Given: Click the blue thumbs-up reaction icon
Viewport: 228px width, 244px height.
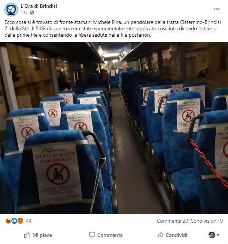Looking at the screenshot, I should [x=14, y=221].
